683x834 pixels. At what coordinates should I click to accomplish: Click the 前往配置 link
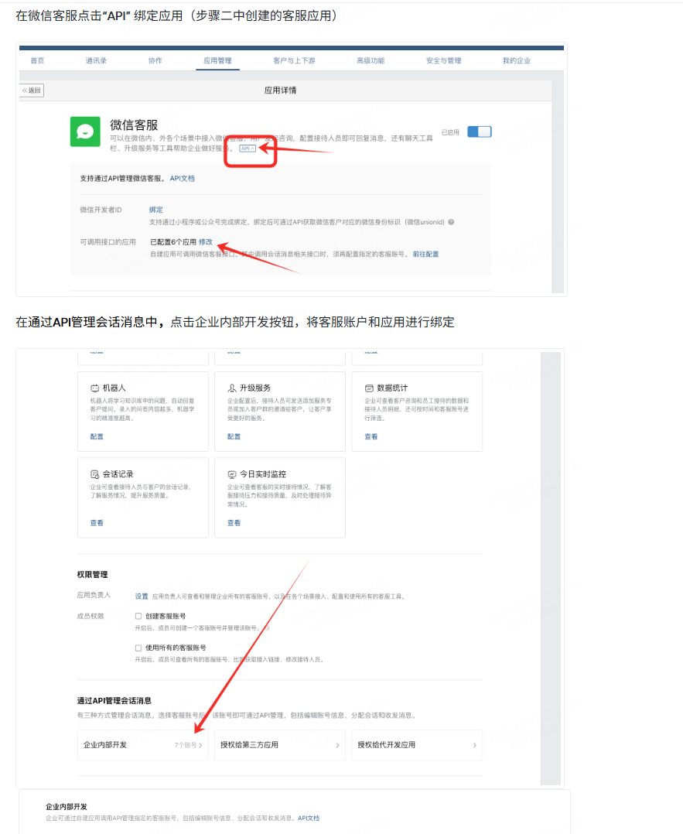[x=425, y=254]
